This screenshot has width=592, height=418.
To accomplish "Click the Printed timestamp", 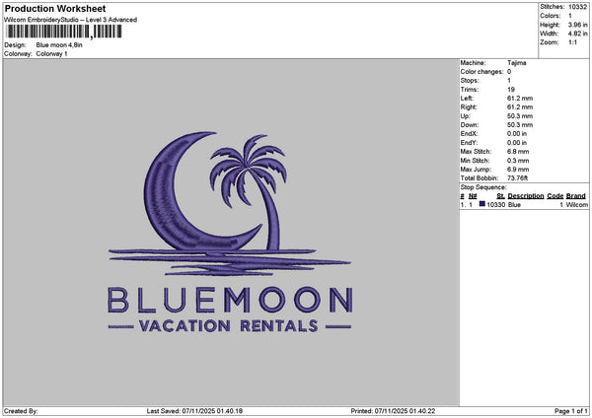I will click(x=393, y=411).
